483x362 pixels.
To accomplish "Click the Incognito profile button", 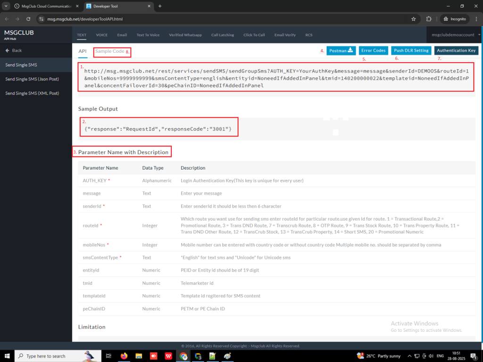I will (455, 19).
